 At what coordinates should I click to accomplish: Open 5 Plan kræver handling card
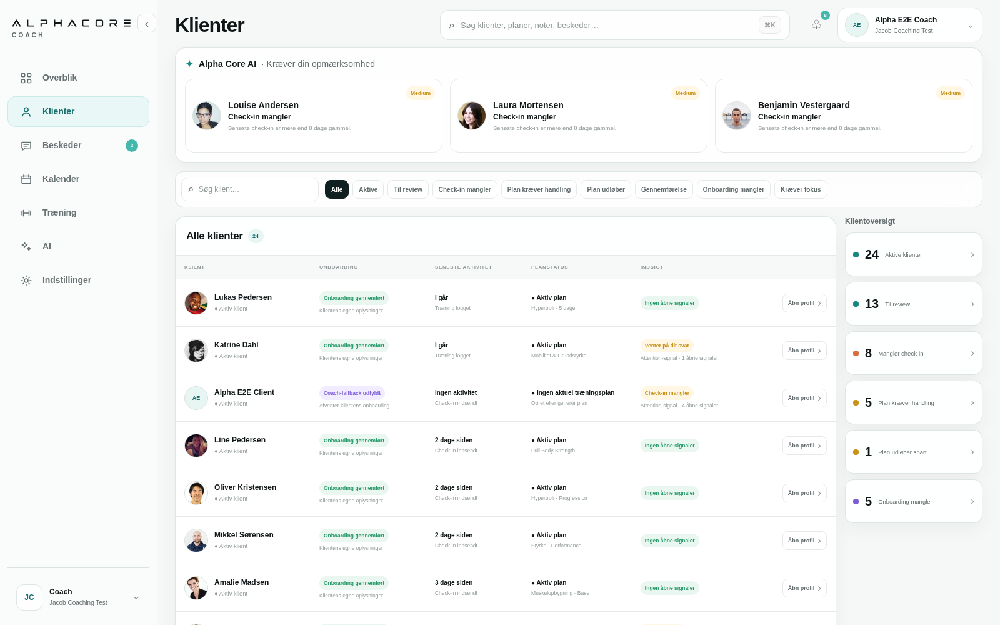click(x=914, y=402)
